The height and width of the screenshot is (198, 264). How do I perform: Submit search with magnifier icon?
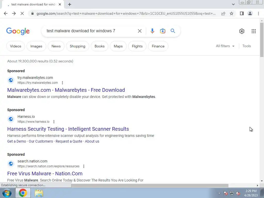coord(173,31)
